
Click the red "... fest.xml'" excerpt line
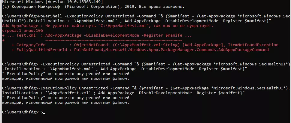tap(22, 35)
